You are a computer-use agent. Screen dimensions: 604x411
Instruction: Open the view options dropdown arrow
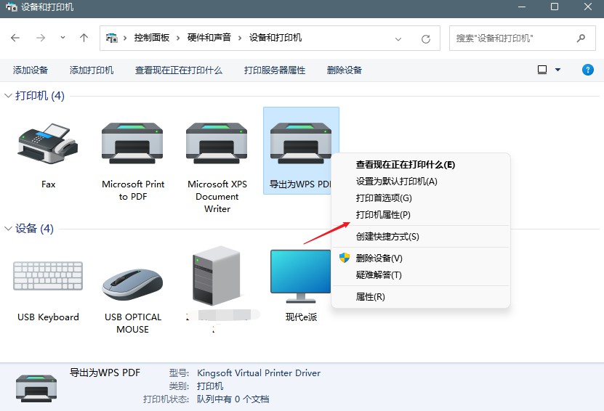pyautogui.click(x=558, y=70)
